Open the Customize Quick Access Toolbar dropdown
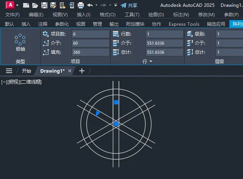The width and height of the screenshot is (243, 179). click(116, 5)
